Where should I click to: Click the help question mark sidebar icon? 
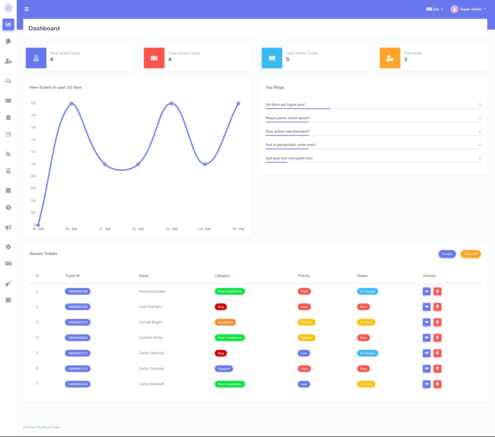click(8, 208)
